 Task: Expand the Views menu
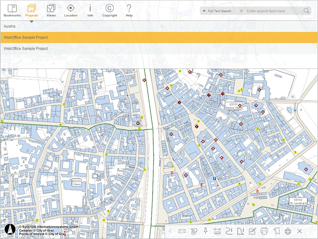click(x=51, y=10)
